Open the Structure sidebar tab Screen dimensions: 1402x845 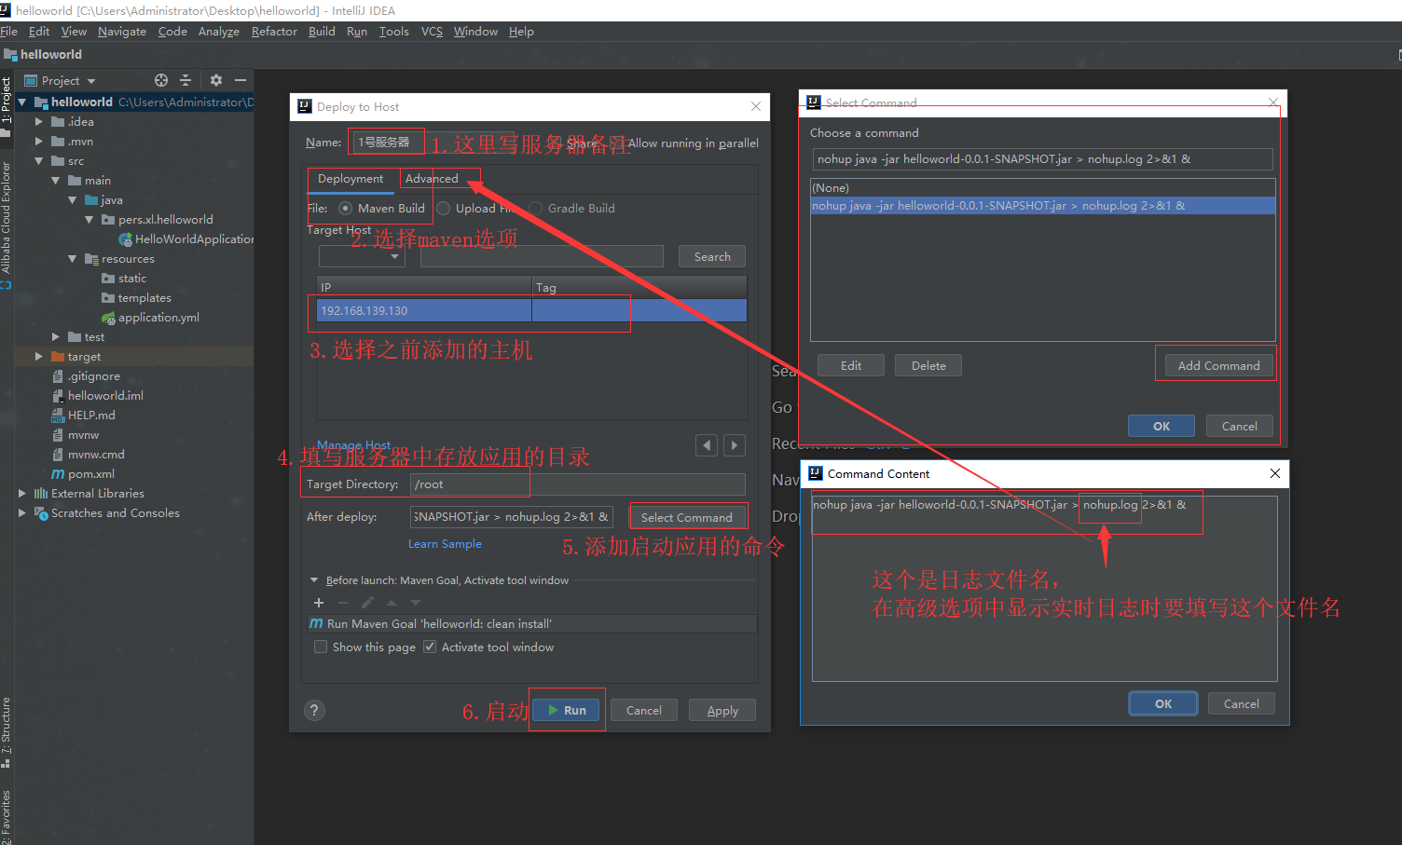coord(7,732)
